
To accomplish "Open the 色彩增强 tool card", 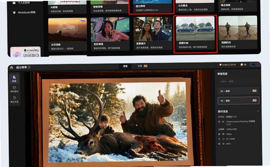I will pos(110,34).
